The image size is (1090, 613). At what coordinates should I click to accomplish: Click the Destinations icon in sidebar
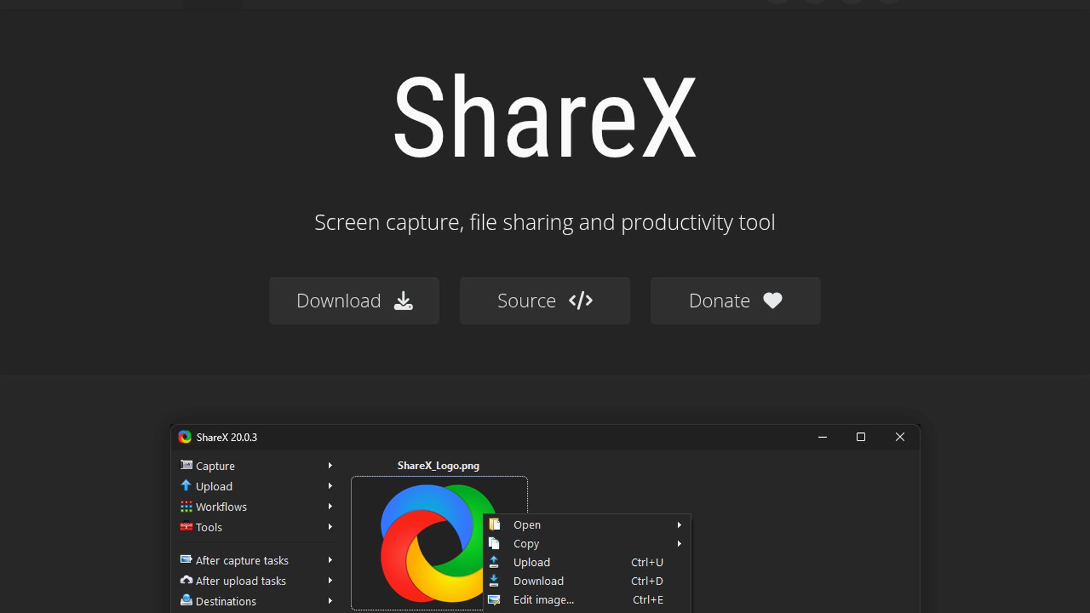pos(186,601)
